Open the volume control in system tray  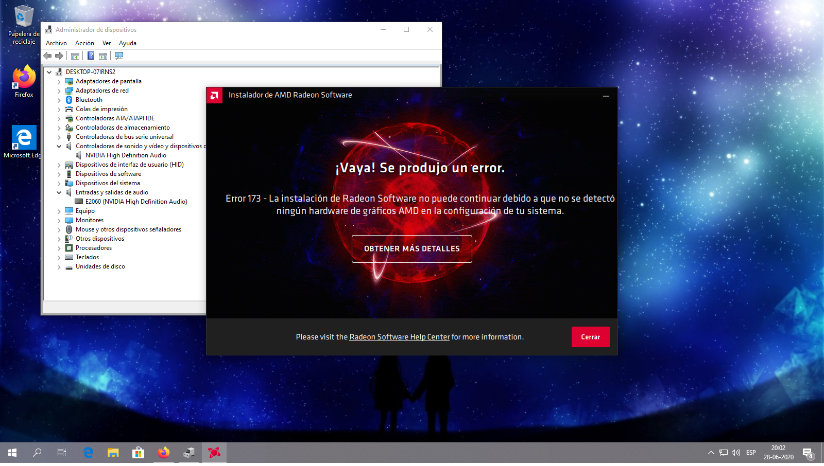coord(736,453)
